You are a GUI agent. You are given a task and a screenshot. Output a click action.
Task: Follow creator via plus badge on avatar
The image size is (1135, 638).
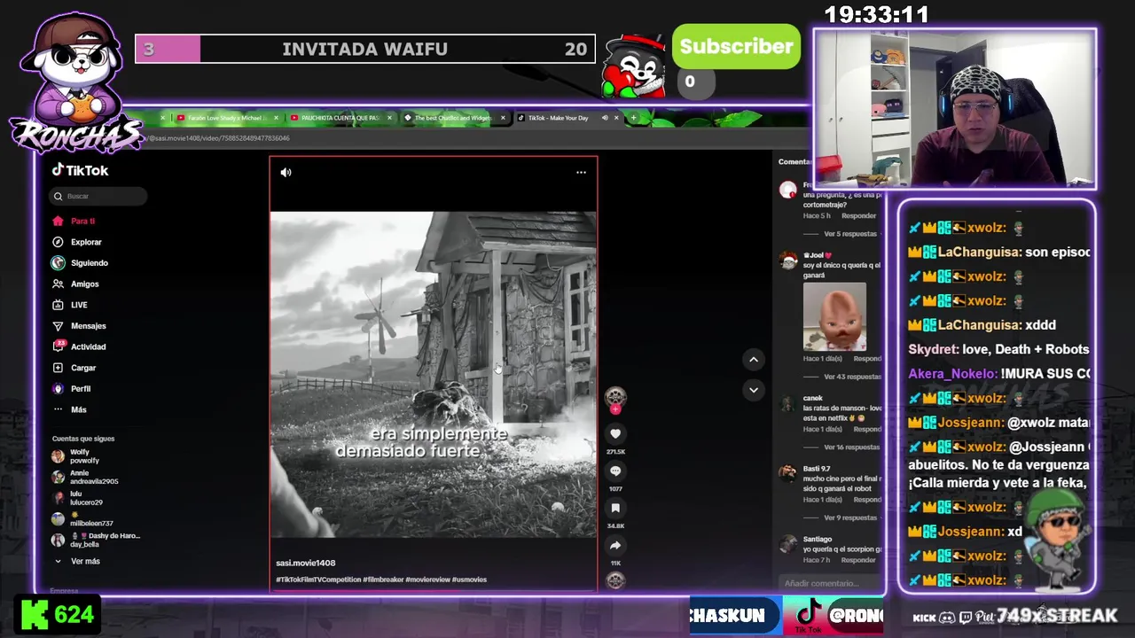pos(615,409)
